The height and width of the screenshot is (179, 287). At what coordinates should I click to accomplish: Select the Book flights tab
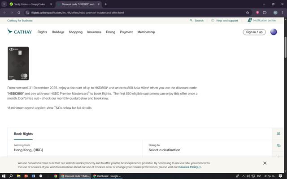click(x=23, y=134)
